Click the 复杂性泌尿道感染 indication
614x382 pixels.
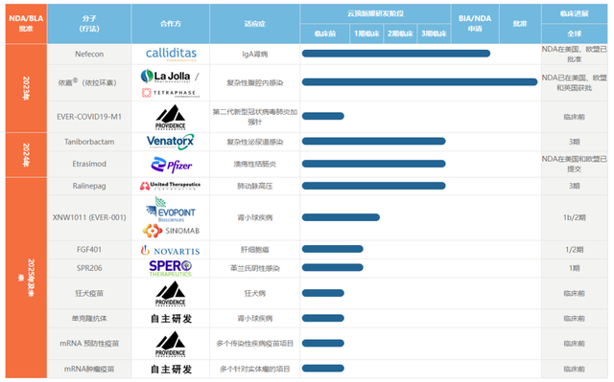coord(255,142)
